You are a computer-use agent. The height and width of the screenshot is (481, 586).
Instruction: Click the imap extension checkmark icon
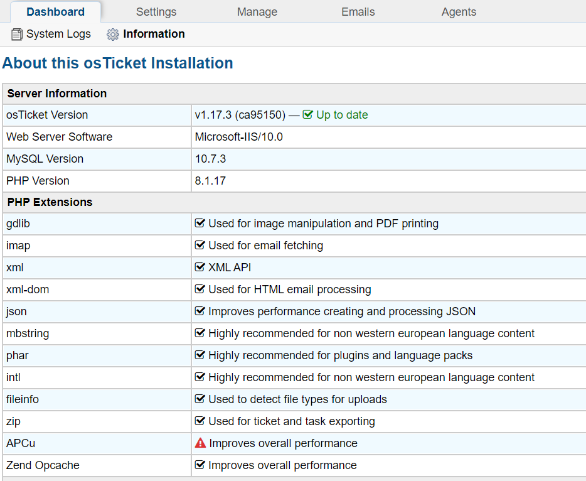coord(200,246)
